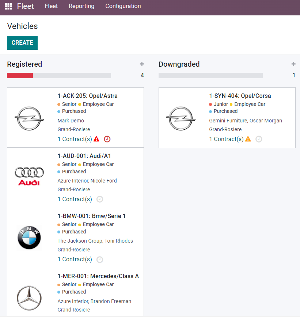Screen dimensions: 300x317
Task: Add a vehicle in the Registered column
Action: (142, 64)
